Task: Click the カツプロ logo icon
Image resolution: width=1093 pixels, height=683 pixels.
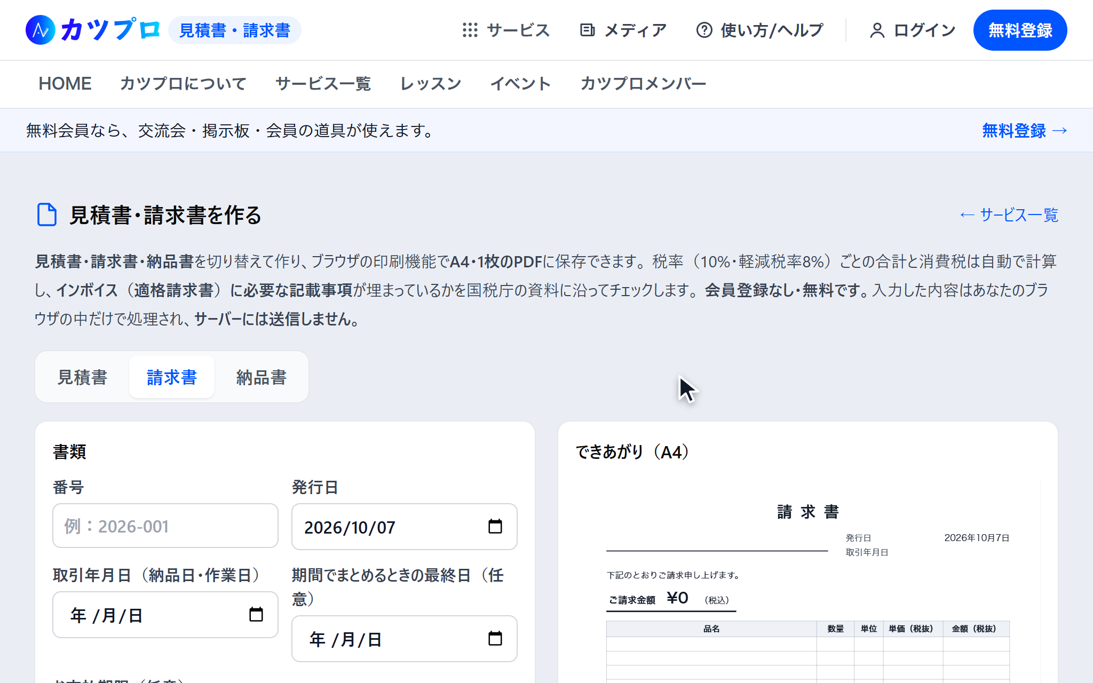Action: 41,30
